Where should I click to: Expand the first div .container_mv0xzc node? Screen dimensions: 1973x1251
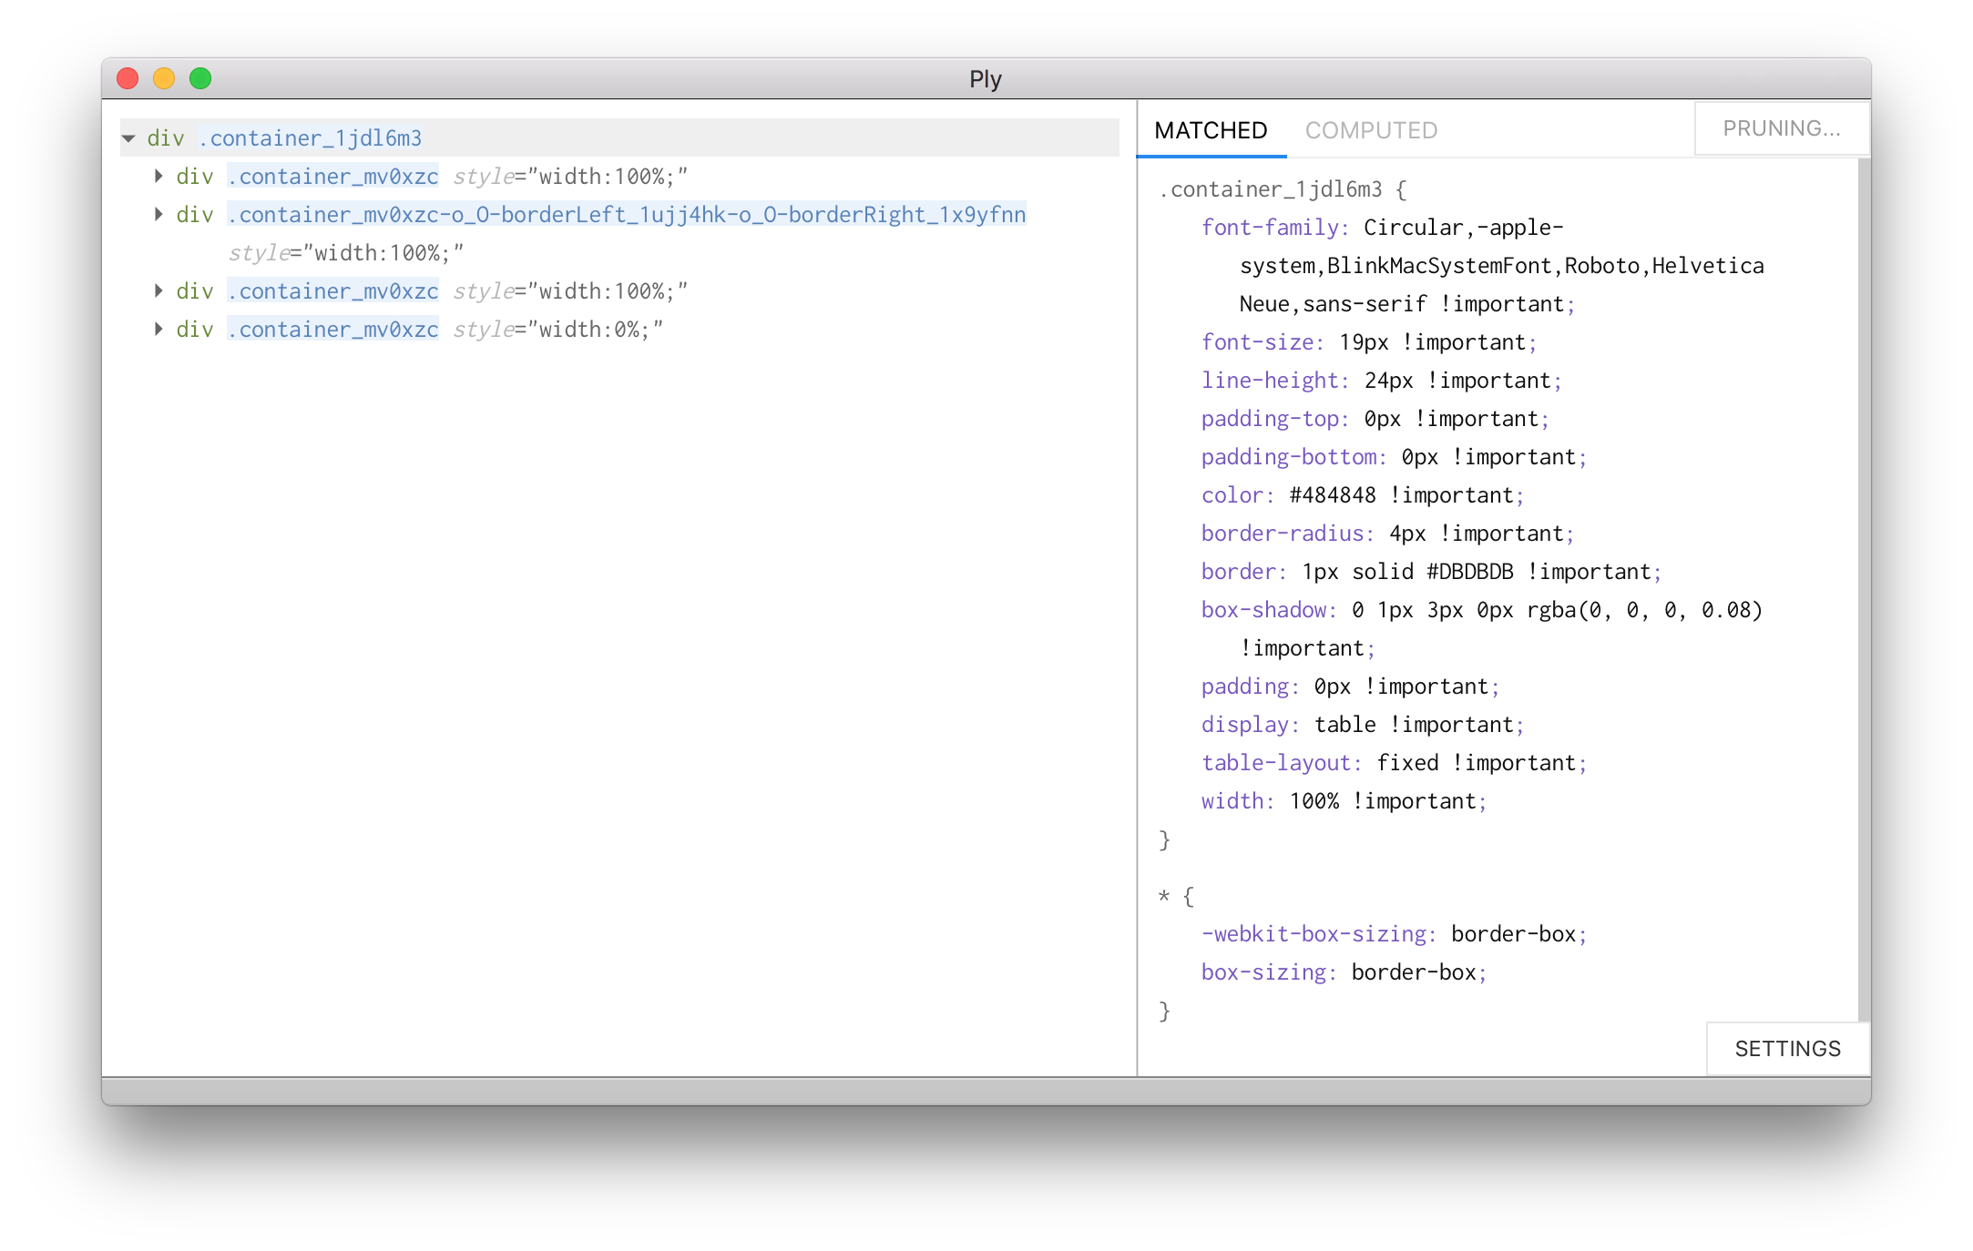(158, 176)
